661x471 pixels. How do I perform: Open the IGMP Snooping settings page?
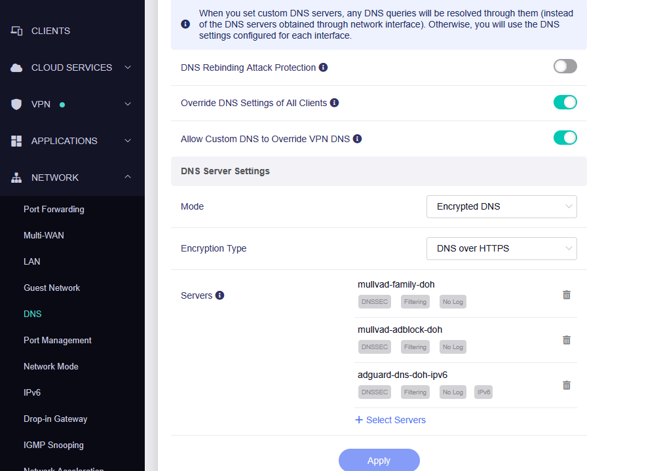click(54, 445)
